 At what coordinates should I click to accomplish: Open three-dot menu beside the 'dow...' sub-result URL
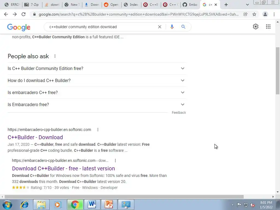(115, 161)
